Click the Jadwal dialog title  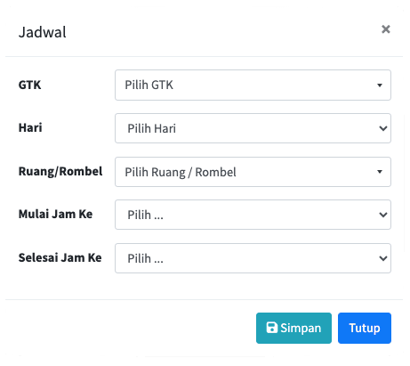43,32
